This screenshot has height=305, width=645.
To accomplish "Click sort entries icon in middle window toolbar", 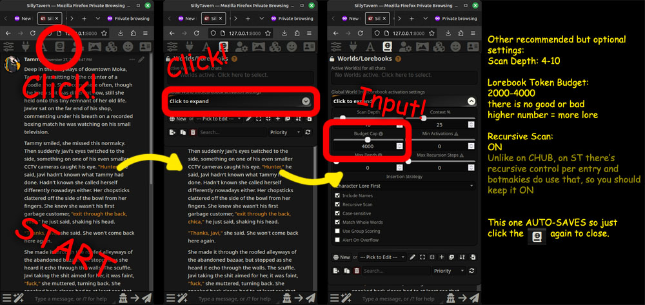I will pyautogui.click(x=298, y=119).
